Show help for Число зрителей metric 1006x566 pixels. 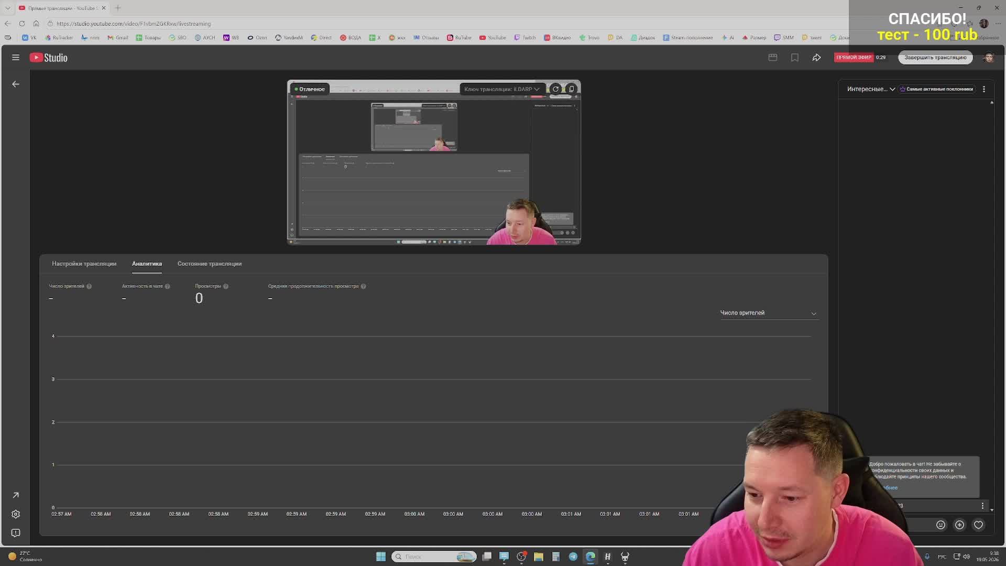pyautogui.click(x=89, y=286)
